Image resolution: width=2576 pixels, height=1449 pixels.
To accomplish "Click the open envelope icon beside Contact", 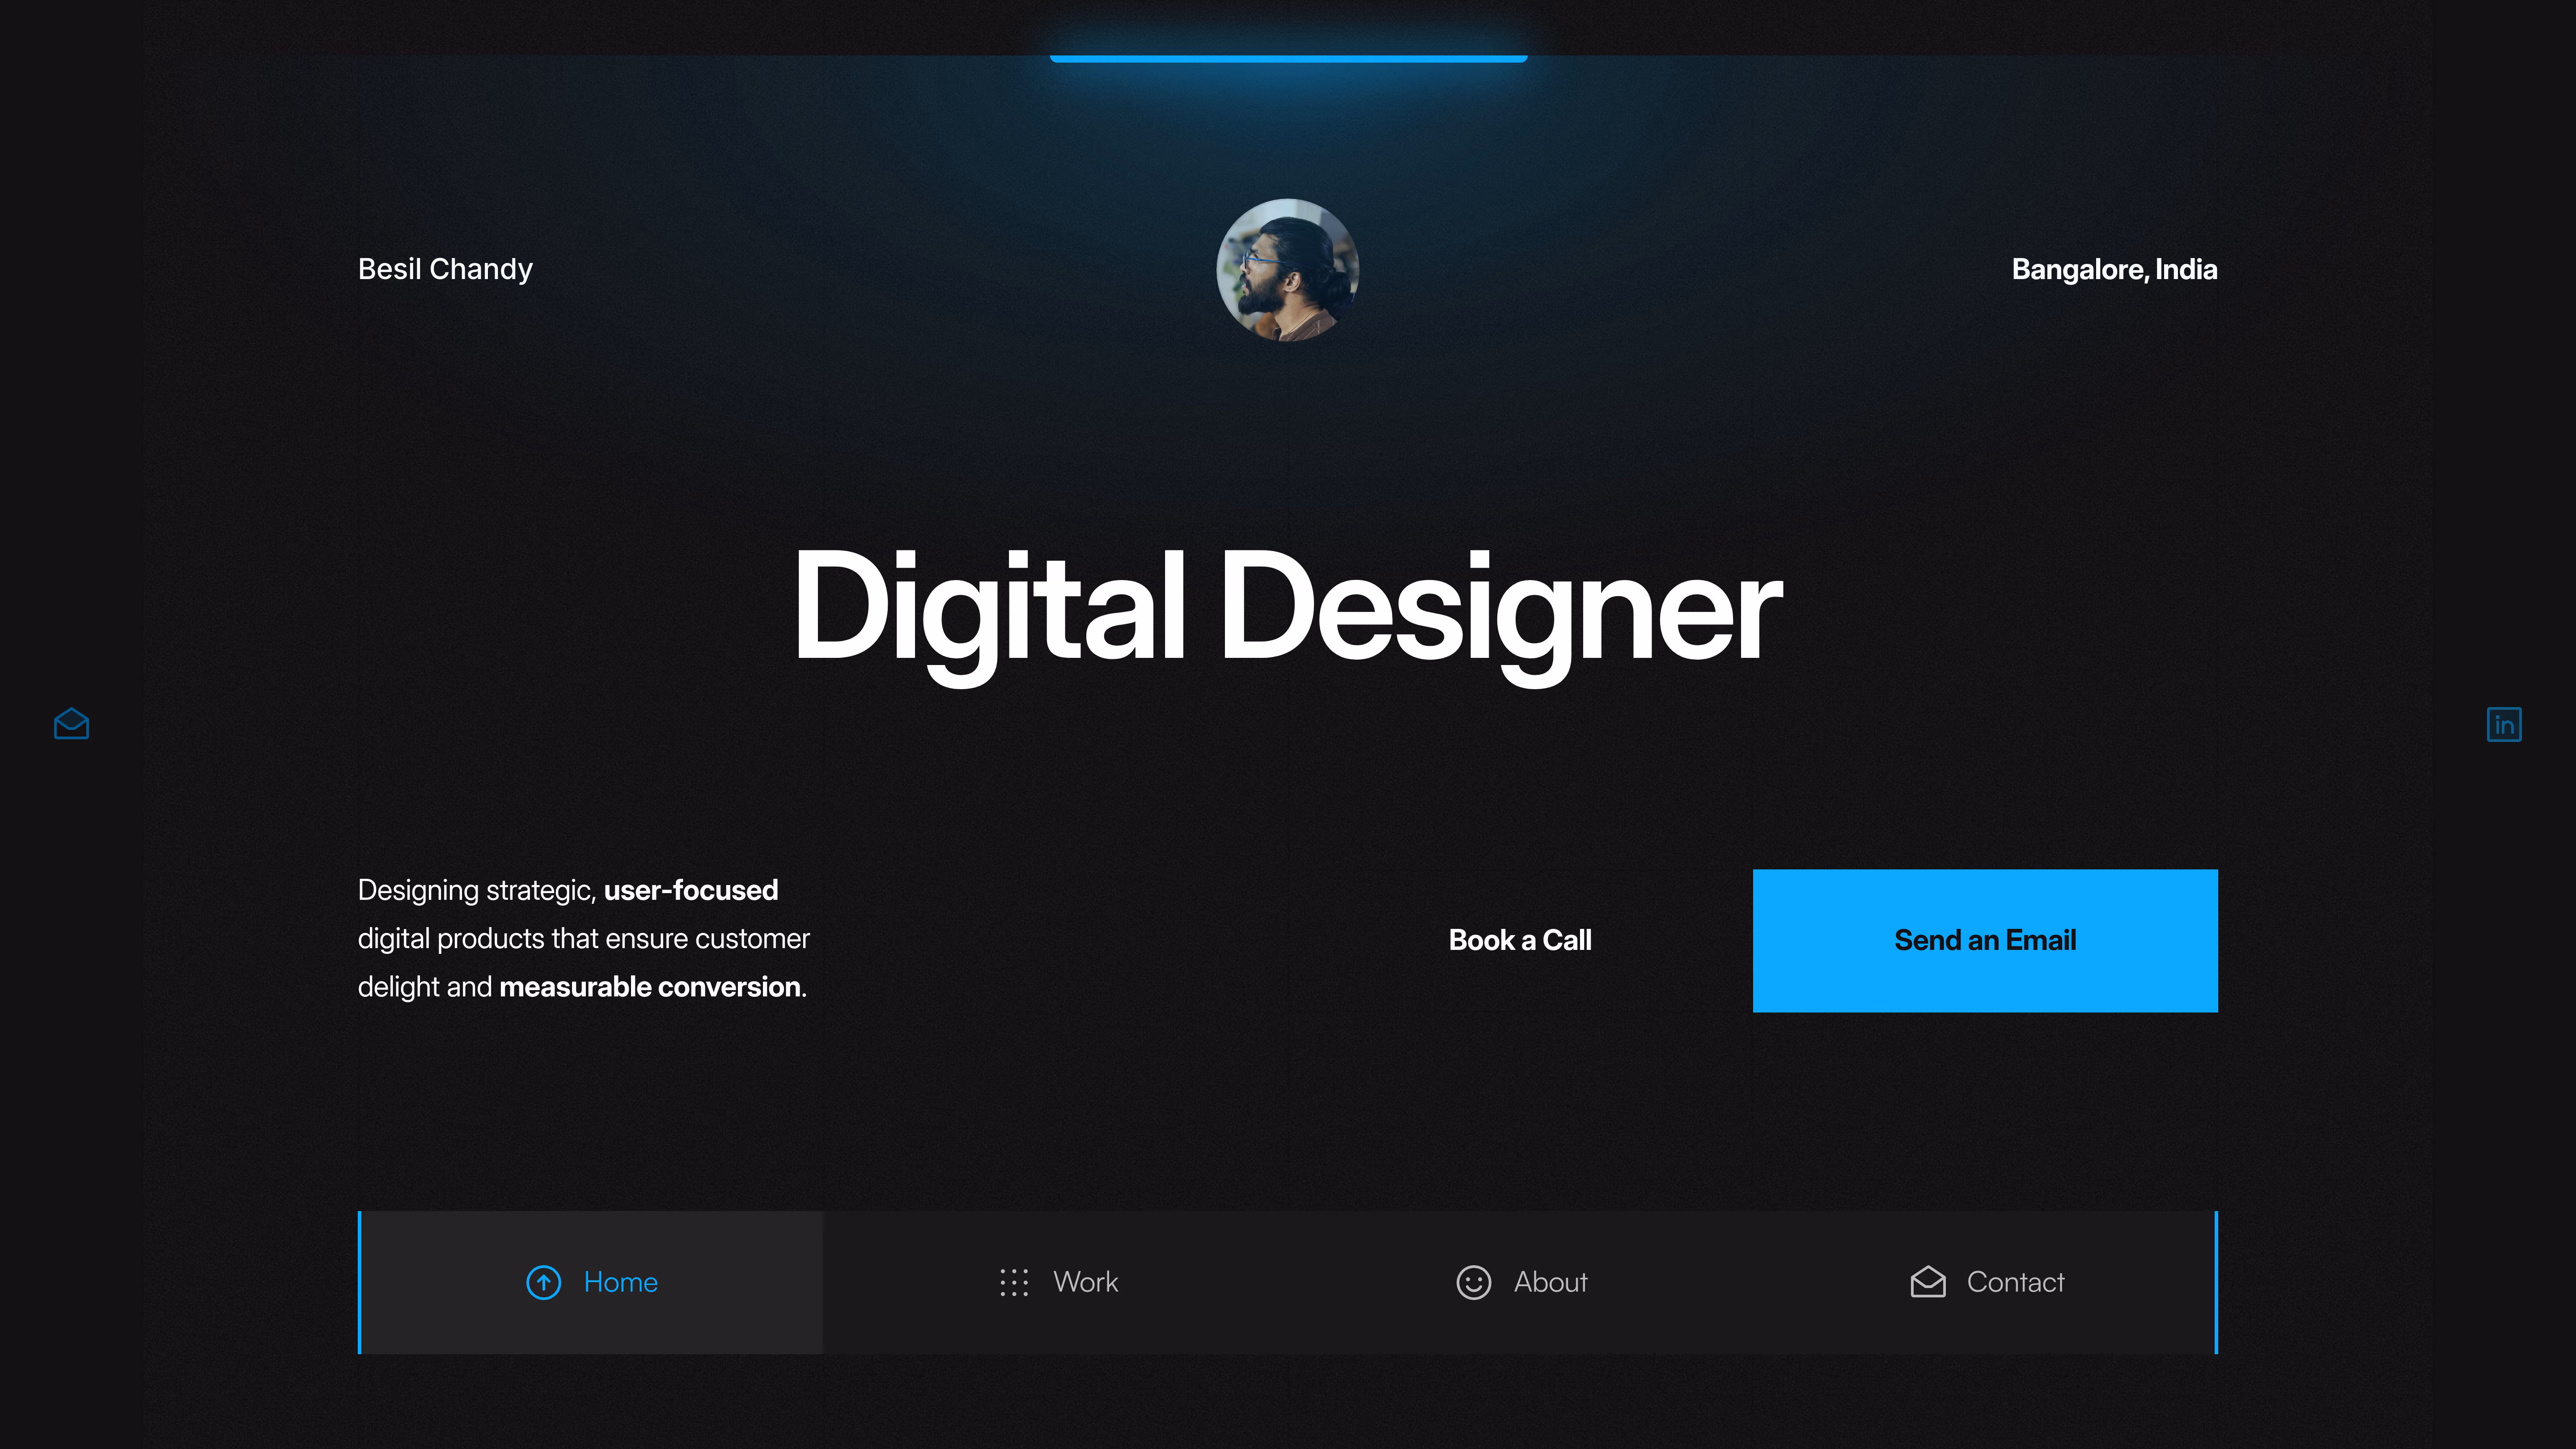I will (x=1927, y=1282).
